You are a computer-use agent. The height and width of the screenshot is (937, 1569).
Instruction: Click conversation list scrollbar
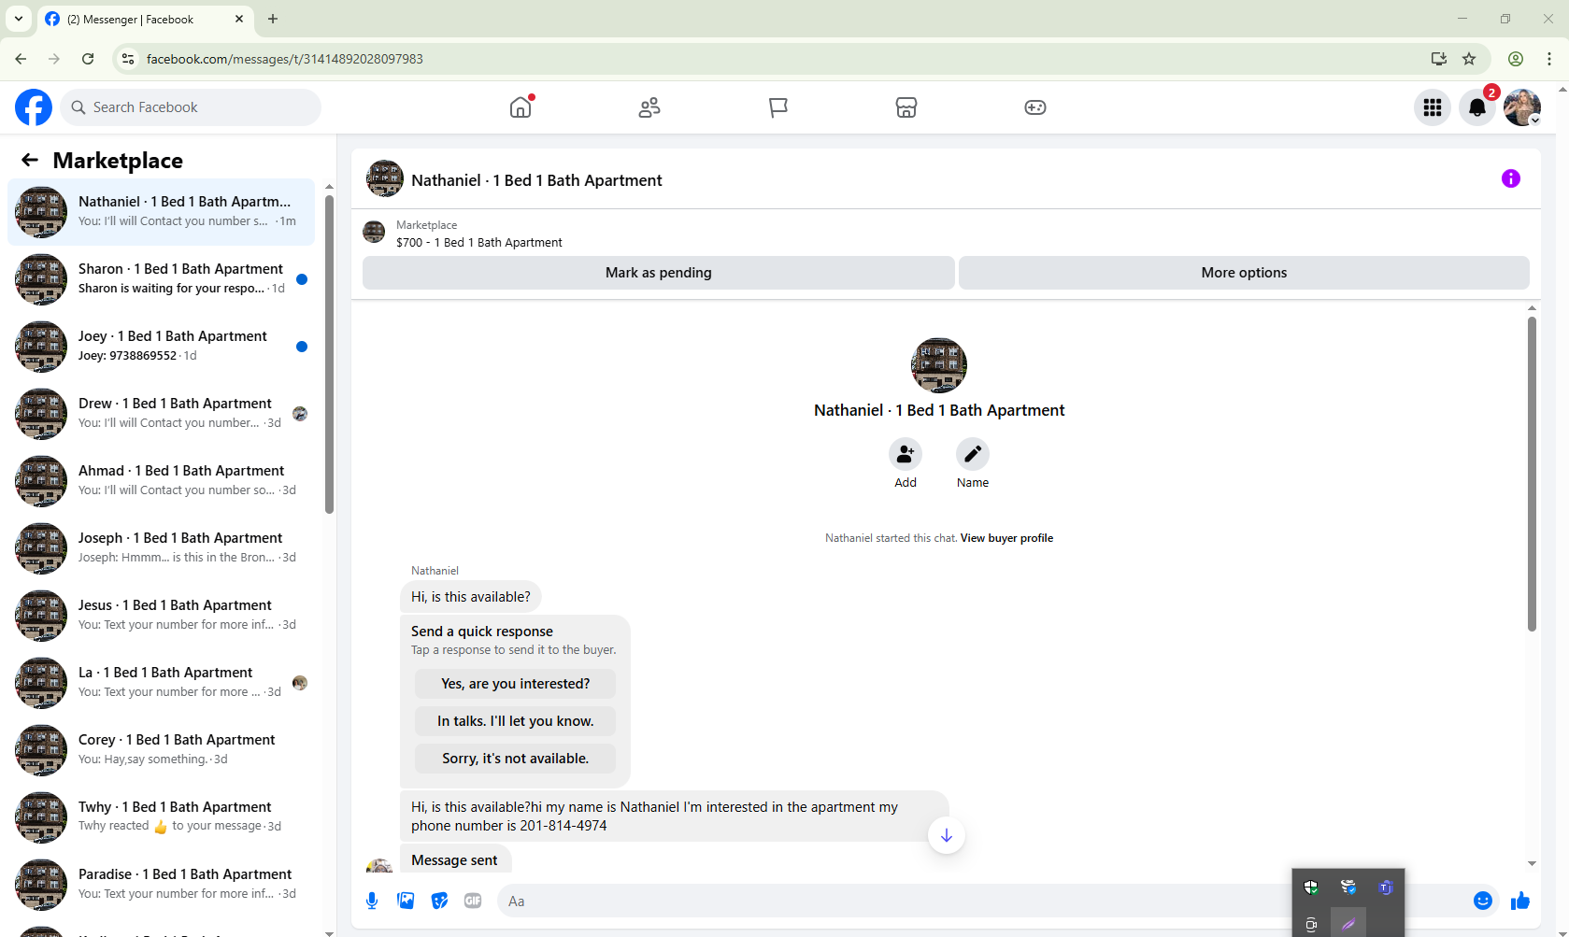coord(329,355)
